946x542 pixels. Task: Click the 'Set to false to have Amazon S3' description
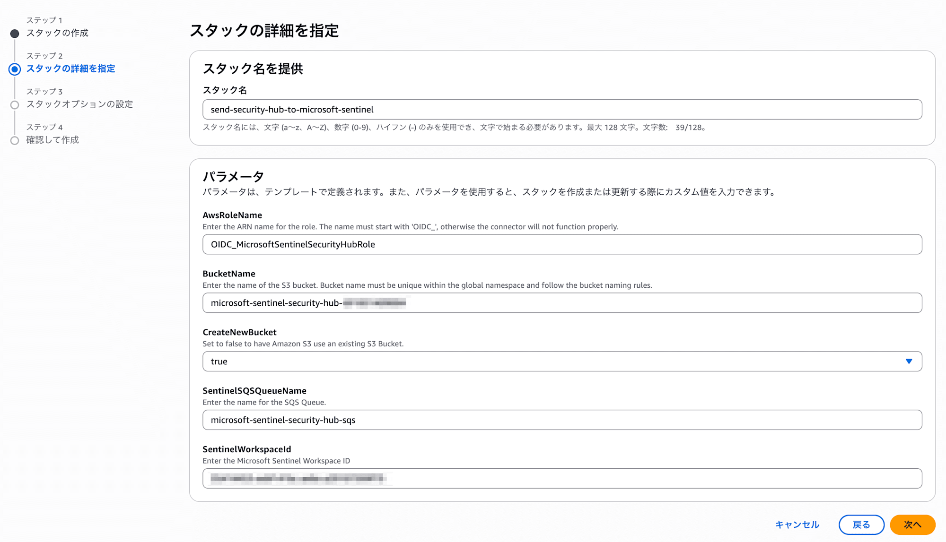tap(303, 344)
